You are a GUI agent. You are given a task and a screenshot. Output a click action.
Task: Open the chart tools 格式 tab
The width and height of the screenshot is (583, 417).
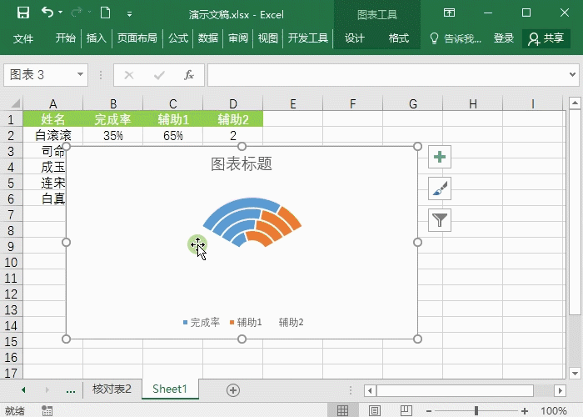tap(399, 38)
